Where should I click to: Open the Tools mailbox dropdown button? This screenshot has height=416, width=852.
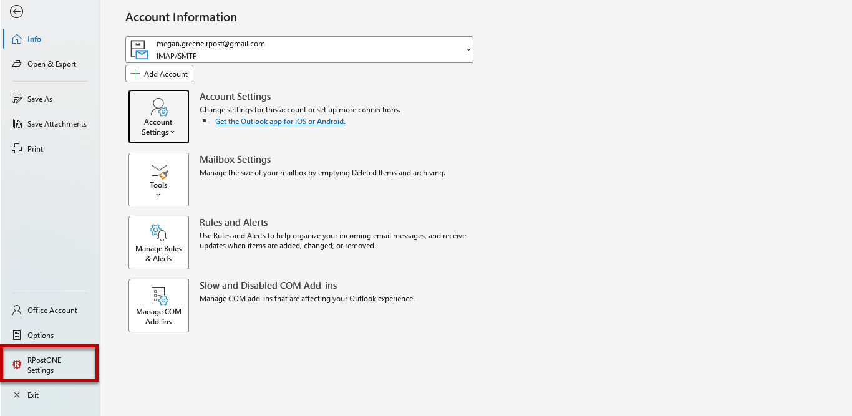click(x=158, y=180)
